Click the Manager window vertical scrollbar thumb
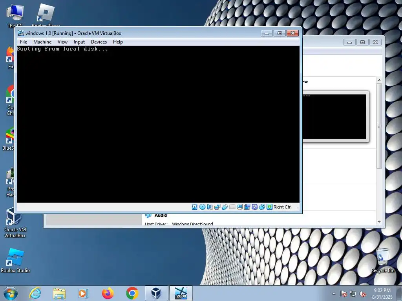 point(379,126)
